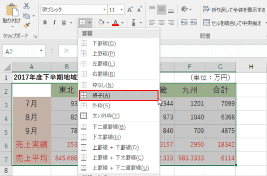Click the decrease indent icon
Image resolution: width=267 pixels, height=176 pixels.
tap(184, 23)
